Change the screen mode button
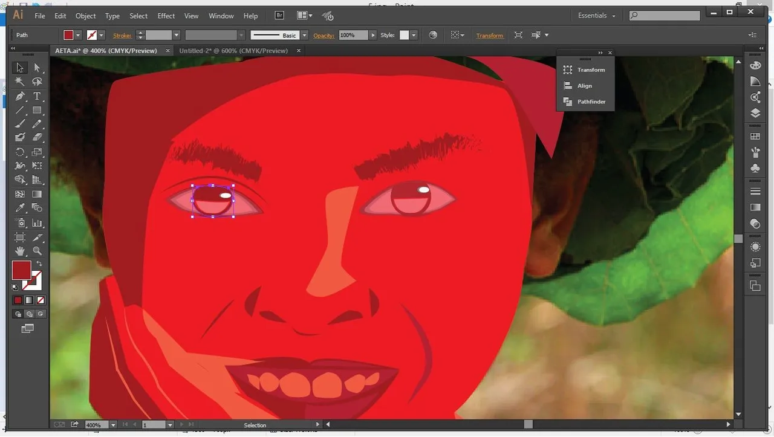Image resolution: width=774 pixels, height=437 pixels. click(28, 329)
